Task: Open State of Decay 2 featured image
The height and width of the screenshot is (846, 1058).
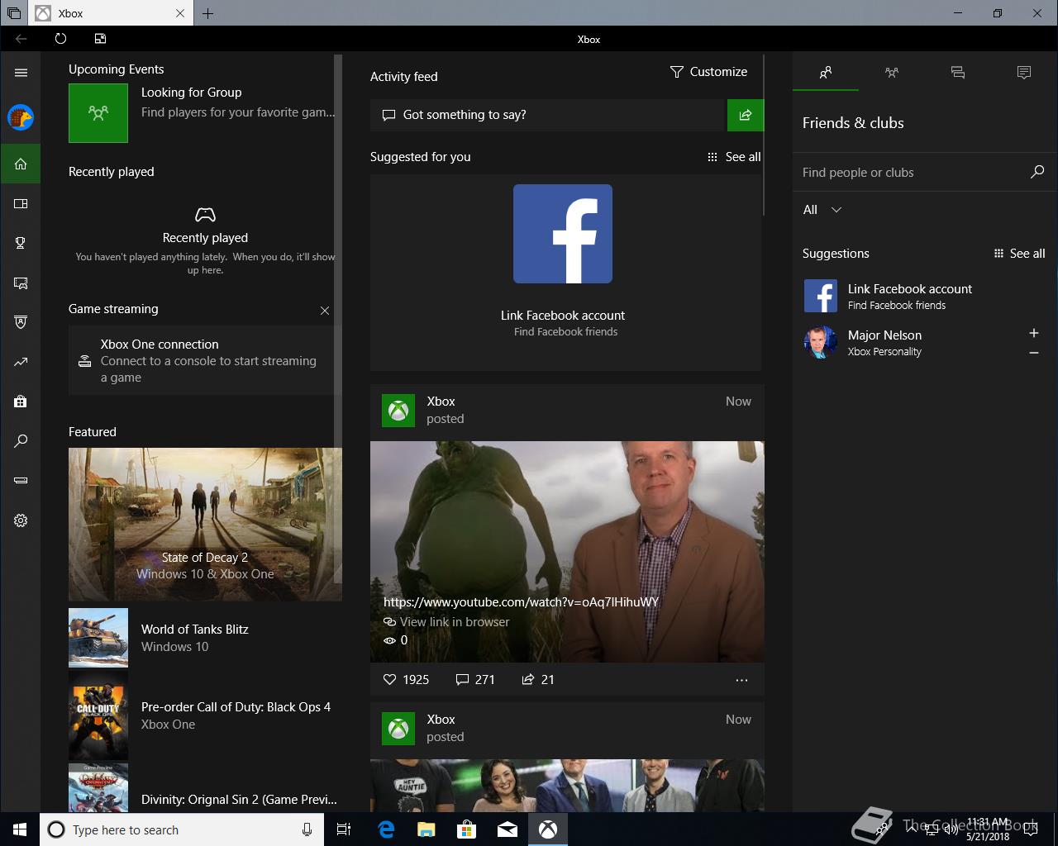Action: (205, 525)
